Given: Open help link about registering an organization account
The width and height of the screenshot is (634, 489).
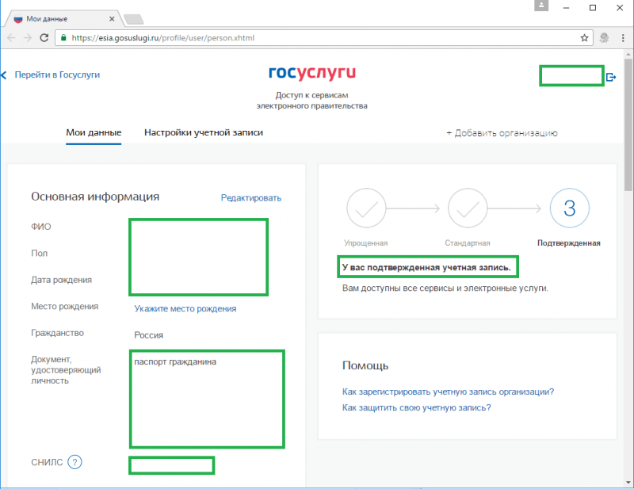Looking at the screenshot, I should tap(448, 392).
